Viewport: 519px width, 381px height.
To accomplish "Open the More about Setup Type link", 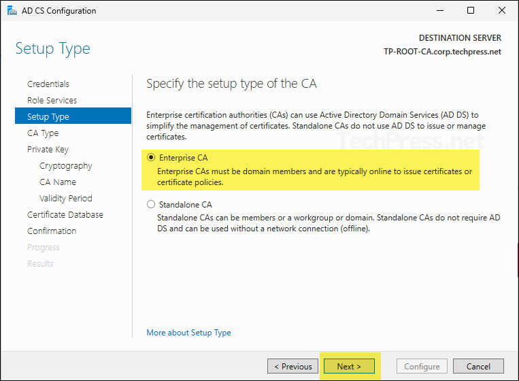I will click(188, 333).
